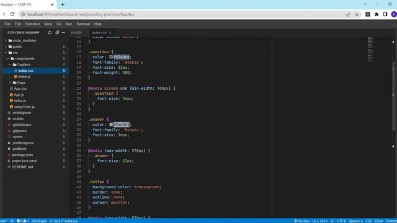Change UTF-8 encoding in status bar
This screenshot has width=397, height=223.
(x=342, y=221)
